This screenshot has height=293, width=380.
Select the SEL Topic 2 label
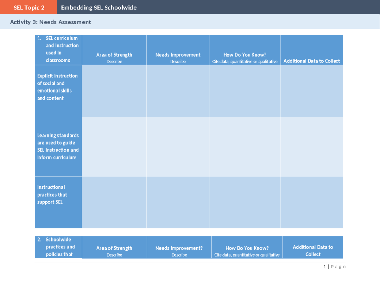coord(29,8)
